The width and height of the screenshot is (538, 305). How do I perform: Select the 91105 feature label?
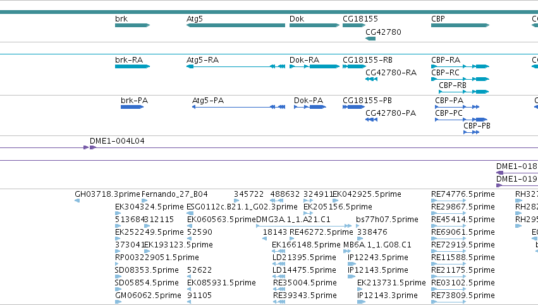200,296
